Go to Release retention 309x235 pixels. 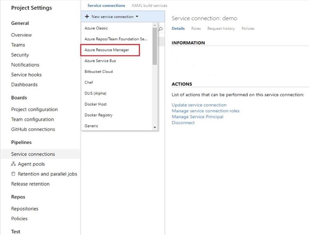30,184
